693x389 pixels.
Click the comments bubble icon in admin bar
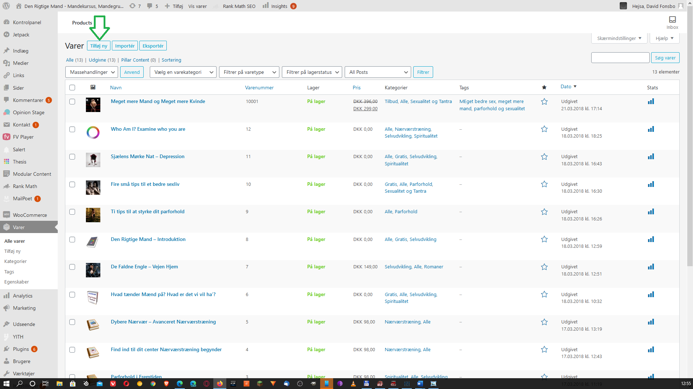point(149,6)
